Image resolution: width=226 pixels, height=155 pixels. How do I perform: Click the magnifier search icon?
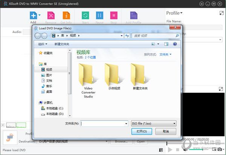(177, 35)
